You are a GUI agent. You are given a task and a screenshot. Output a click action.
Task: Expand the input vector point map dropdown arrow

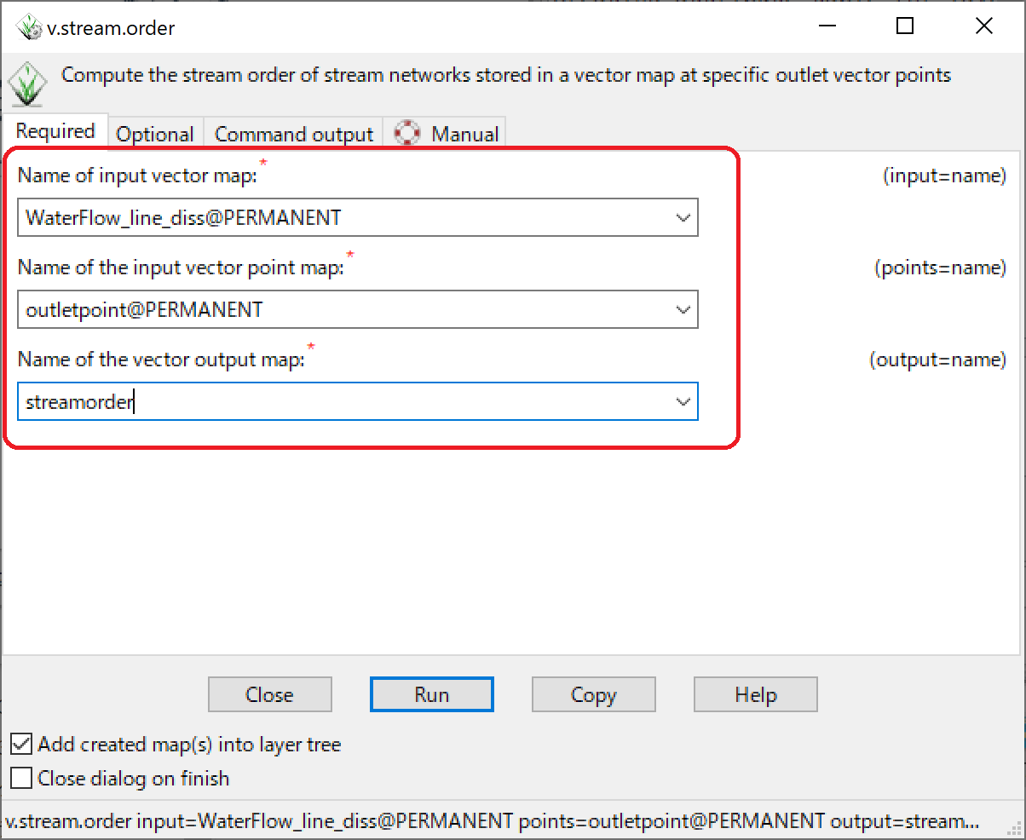[683, 310]
